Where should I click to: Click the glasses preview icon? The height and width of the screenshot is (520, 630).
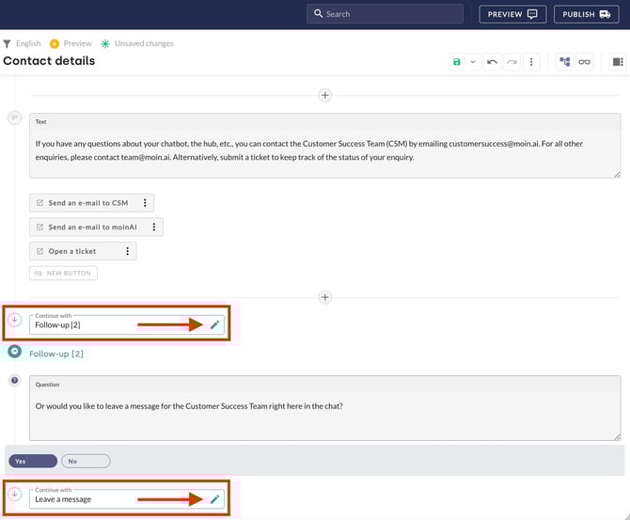click(x=584, y=62)
